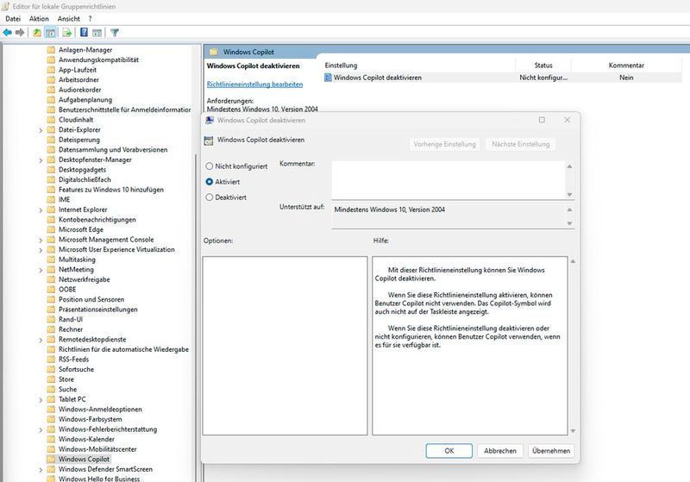This screenshot has height=482, width=690.
Task: Open help via blue question-mark toolbar icon
Action: [x=84, y=33]
